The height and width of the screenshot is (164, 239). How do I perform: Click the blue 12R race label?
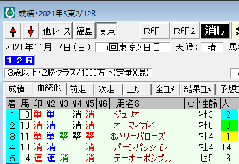tap(20, 60)
